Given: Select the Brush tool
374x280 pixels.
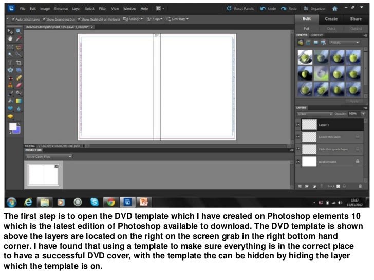Looking at the screenshot, I should point(10,93).
